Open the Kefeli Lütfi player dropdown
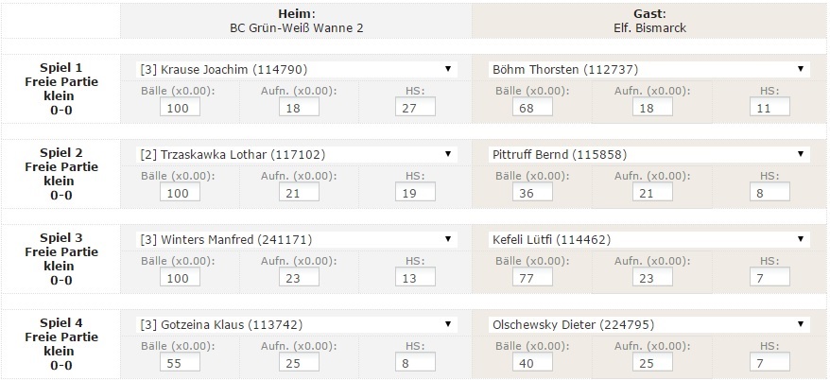This screenshot has height=380, width=830. [x=648, y=239]
